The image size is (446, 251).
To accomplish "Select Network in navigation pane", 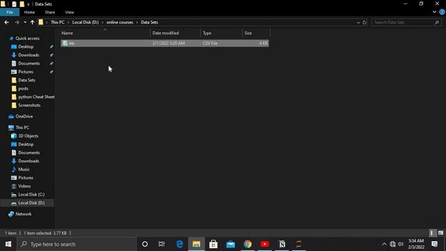I will 23,214.
